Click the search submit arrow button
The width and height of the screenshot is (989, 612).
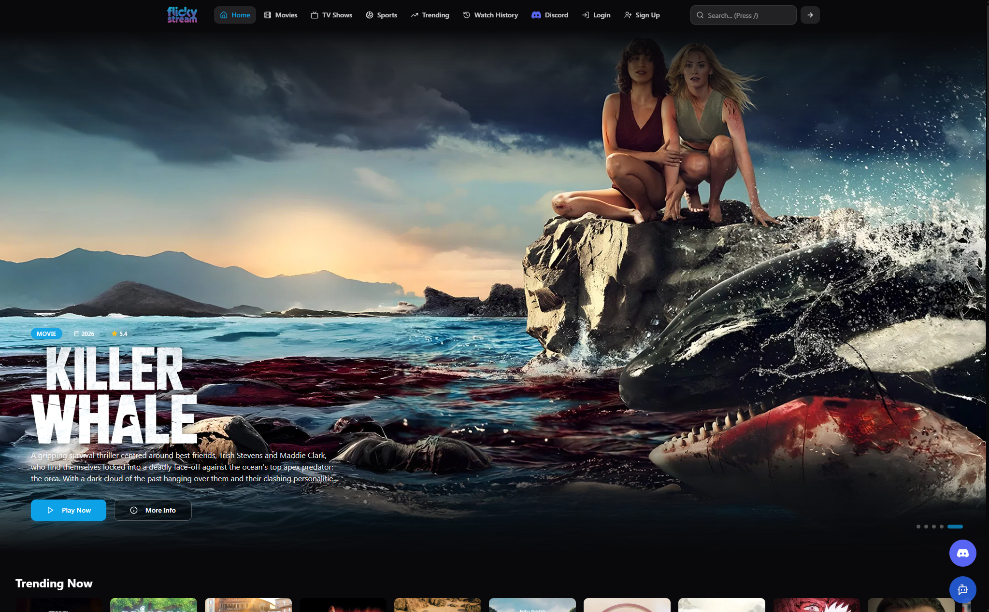pos(810,15)
